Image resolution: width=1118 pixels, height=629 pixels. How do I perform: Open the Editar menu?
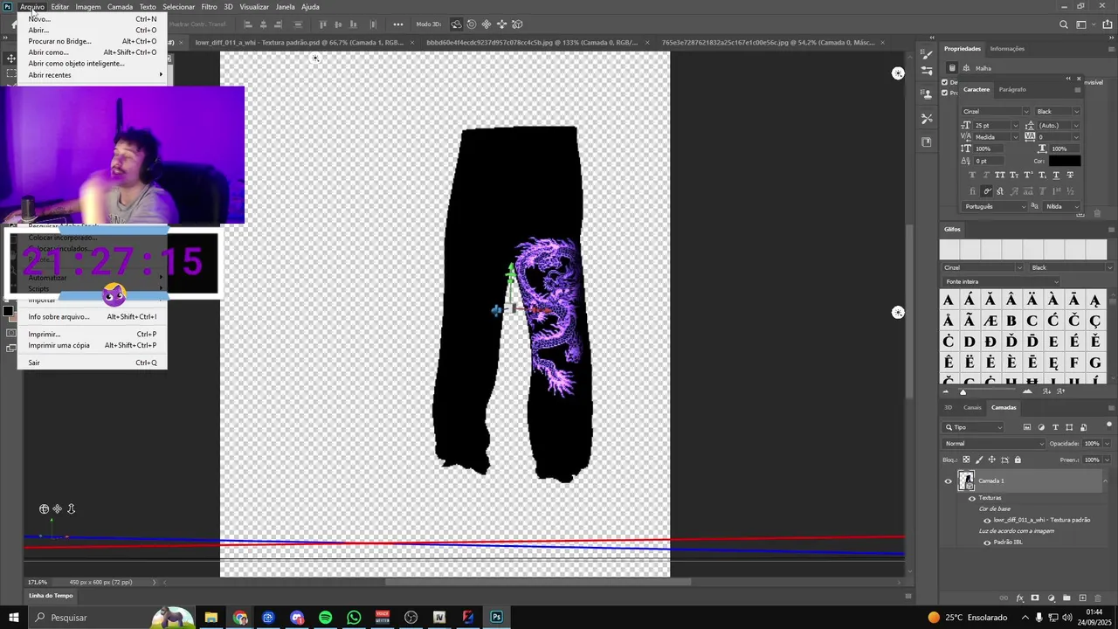pyautogui.click(x=59, y=7)
